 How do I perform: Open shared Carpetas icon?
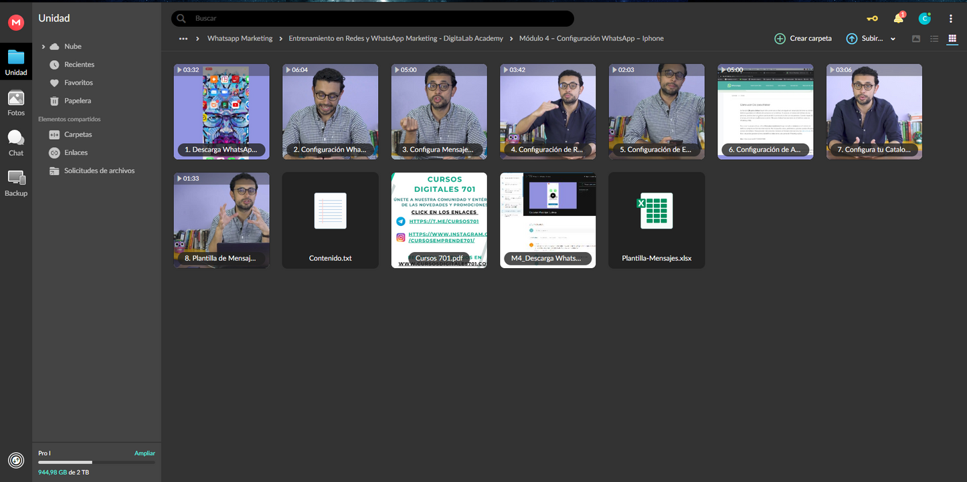point(54,135)
